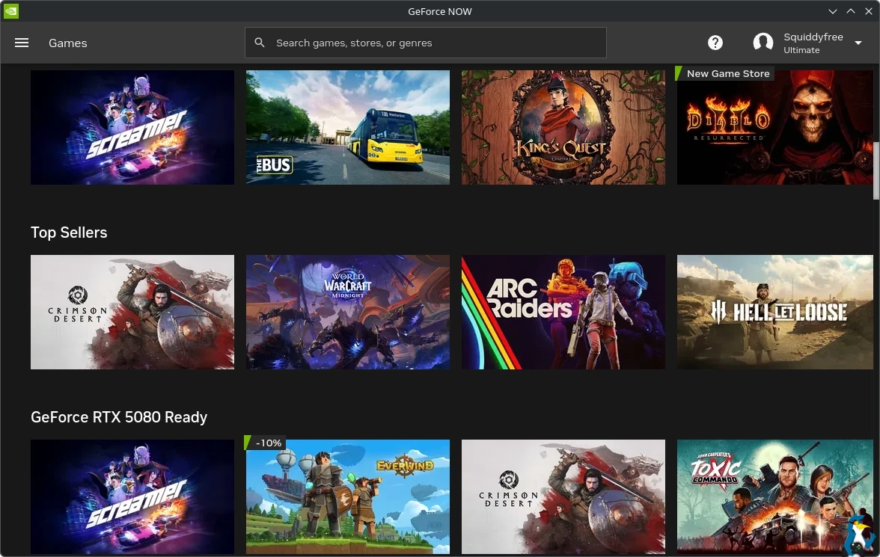Open the Games section label
The width and height of the screenshot is (880, 557).
click(68, 43)
